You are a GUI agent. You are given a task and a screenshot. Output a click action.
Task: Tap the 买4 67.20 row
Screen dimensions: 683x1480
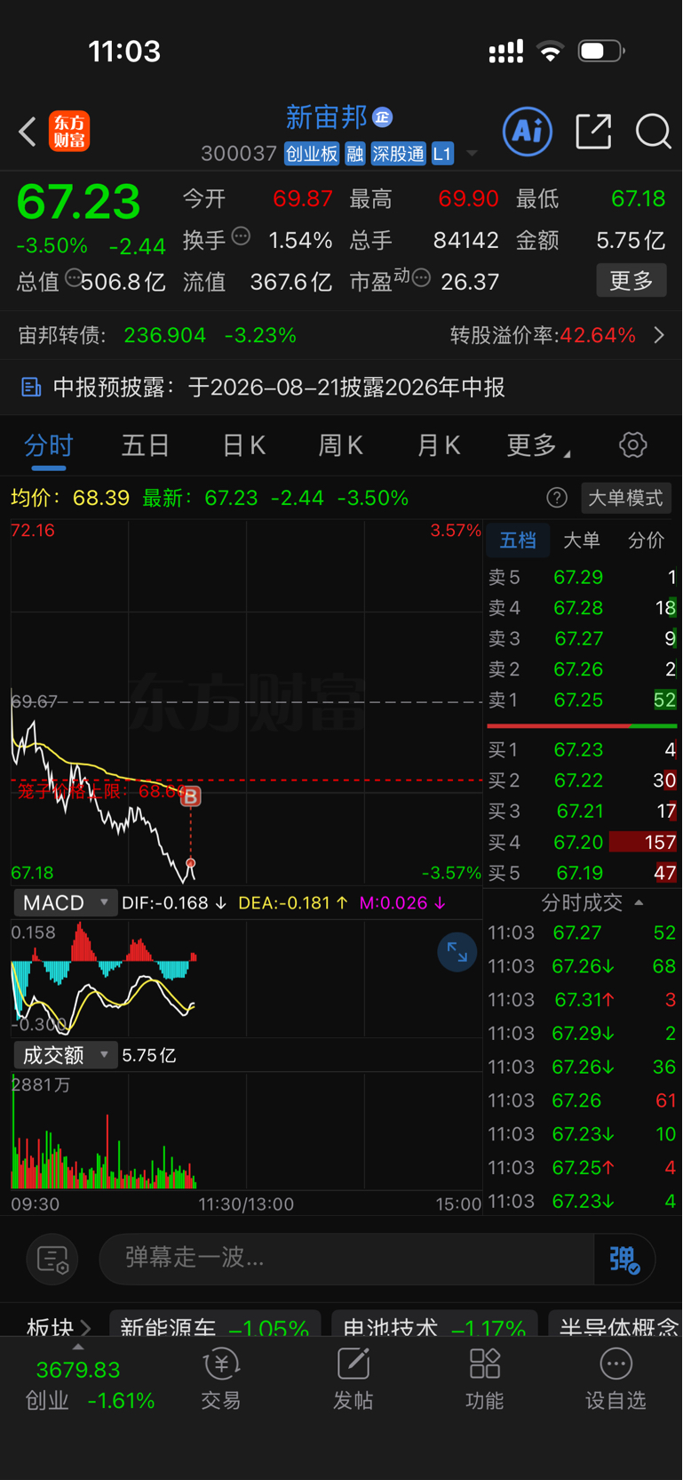pos(582,842)
